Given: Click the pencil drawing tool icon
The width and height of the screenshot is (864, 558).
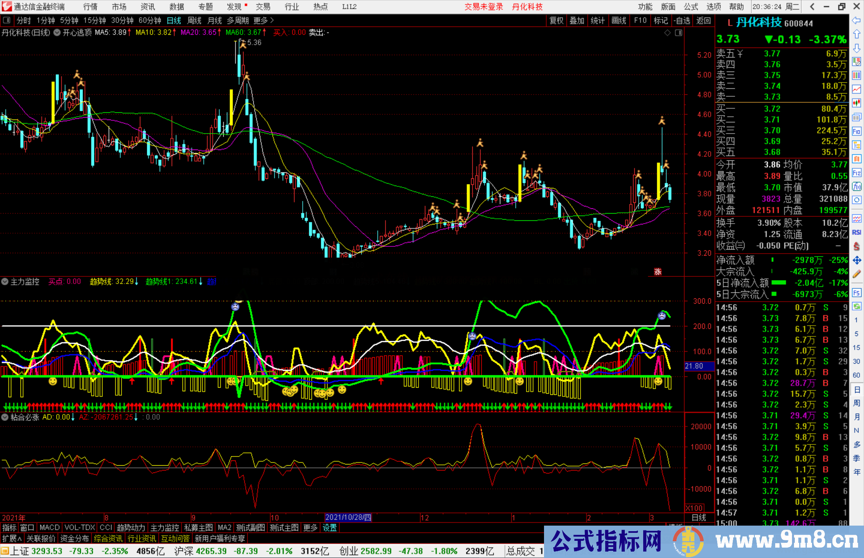Looking at the screenshot, I should (856, 274).
